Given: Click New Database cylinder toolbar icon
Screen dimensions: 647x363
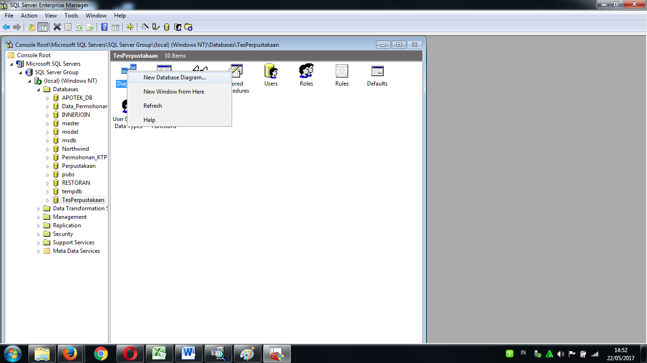Looking at the screenshot, I should [167, 27].
